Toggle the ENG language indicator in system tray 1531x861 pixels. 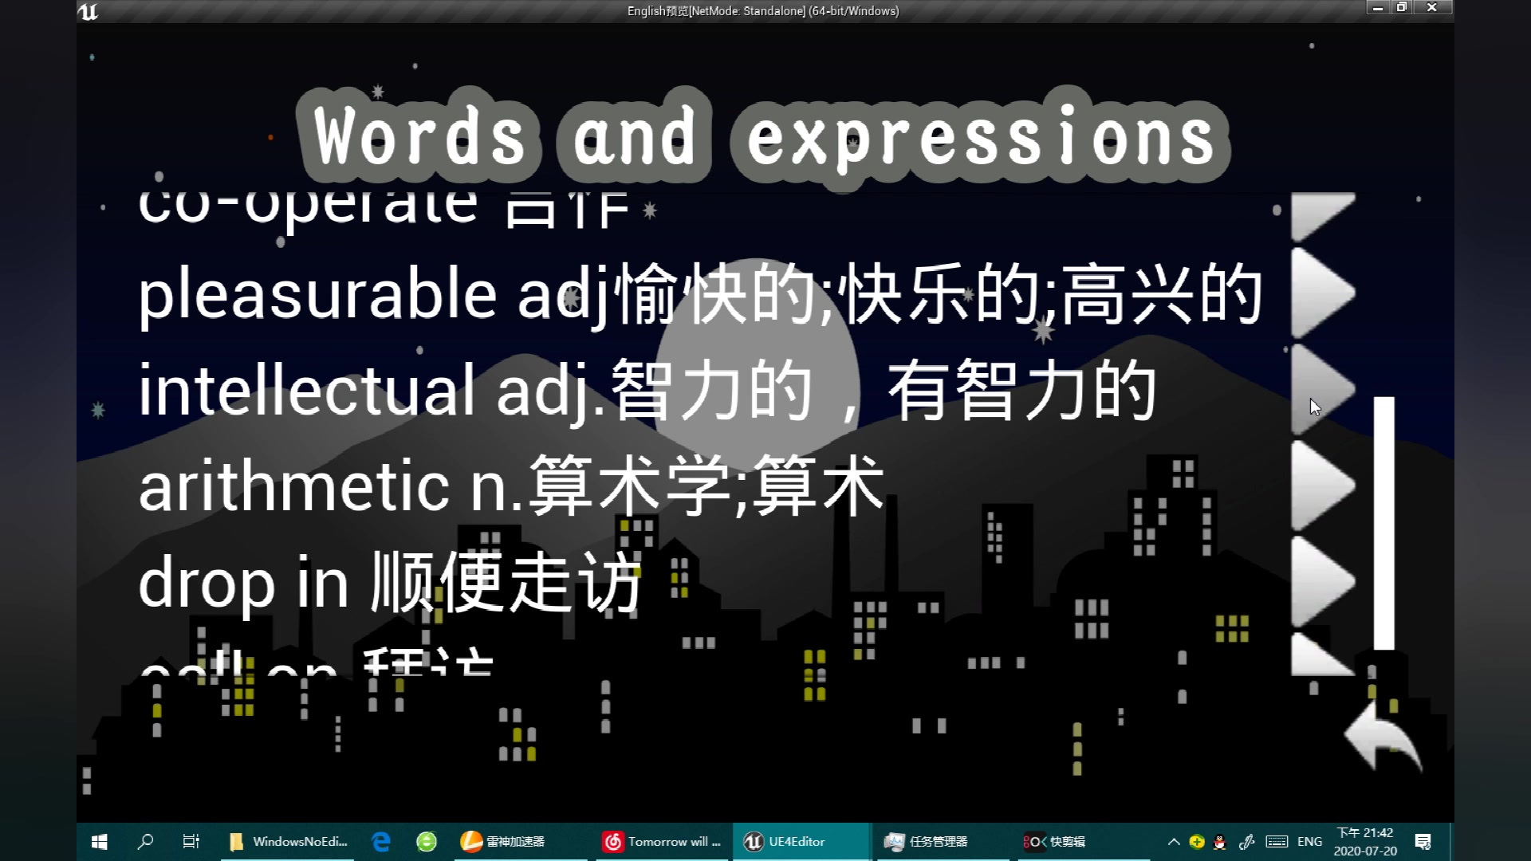[1309, 841]
